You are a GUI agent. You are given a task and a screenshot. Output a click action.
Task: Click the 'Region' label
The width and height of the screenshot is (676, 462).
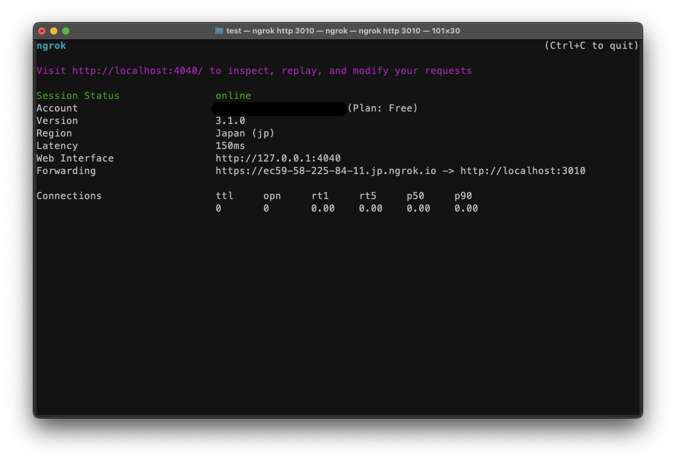point(54,133)
